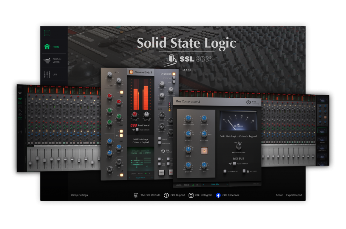The width and height of the screenshot is (346, 229).
Task: Click the previous-preset arrow beside Lead Vocal
Action: (x=129, y=178)
